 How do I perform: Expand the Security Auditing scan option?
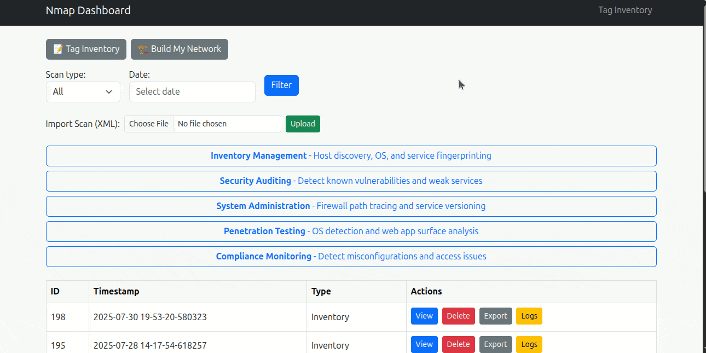click(351, 181)
